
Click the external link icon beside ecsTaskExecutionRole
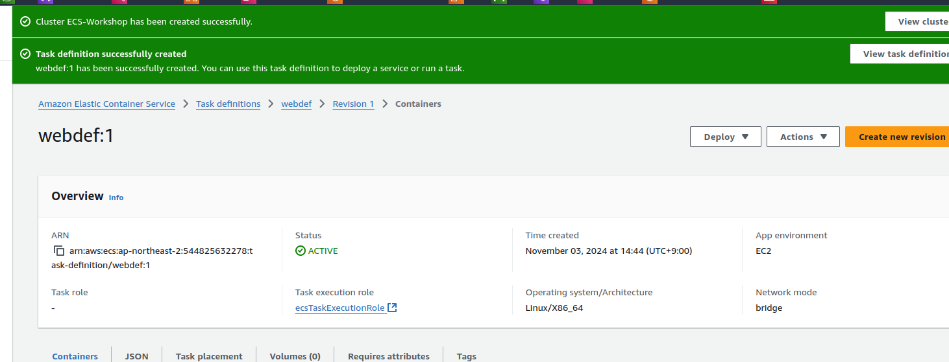point(392,308)
